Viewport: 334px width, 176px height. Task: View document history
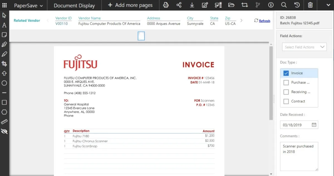(x=297, y=5)
